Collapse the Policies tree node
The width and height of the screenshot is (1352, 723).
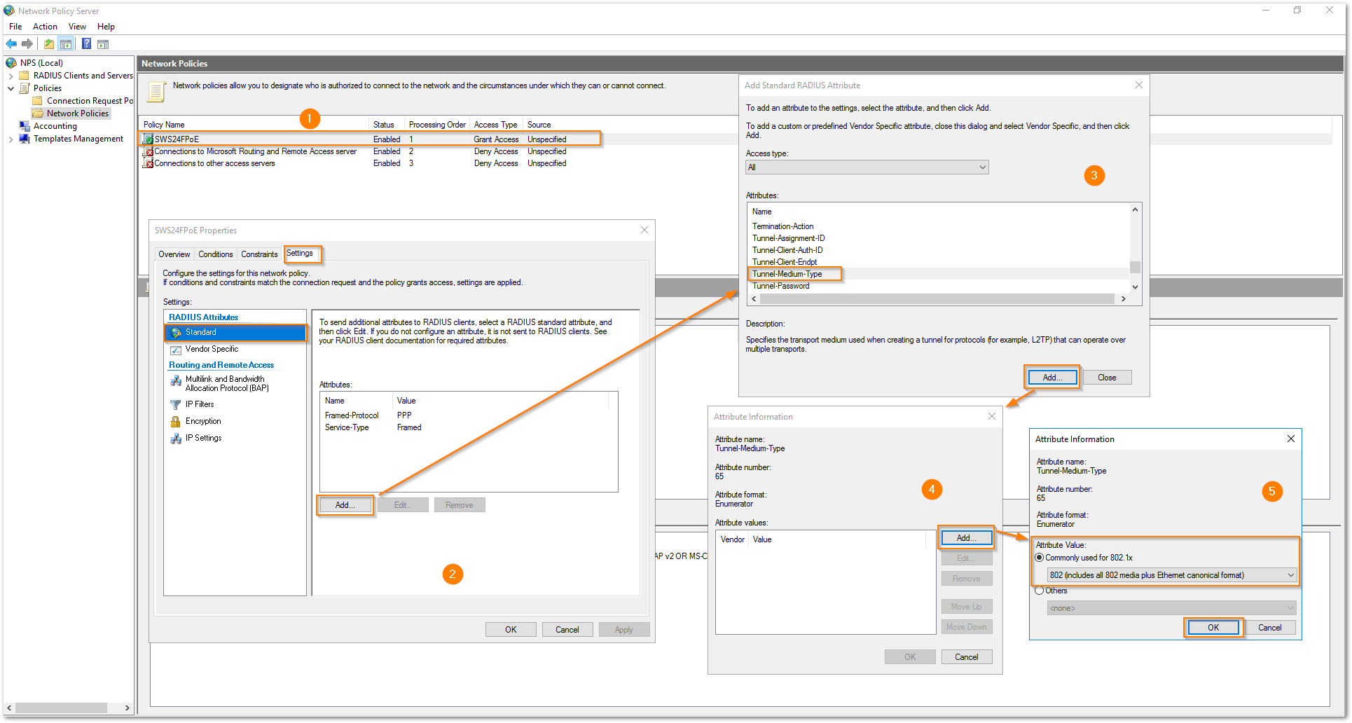point(11,88)
